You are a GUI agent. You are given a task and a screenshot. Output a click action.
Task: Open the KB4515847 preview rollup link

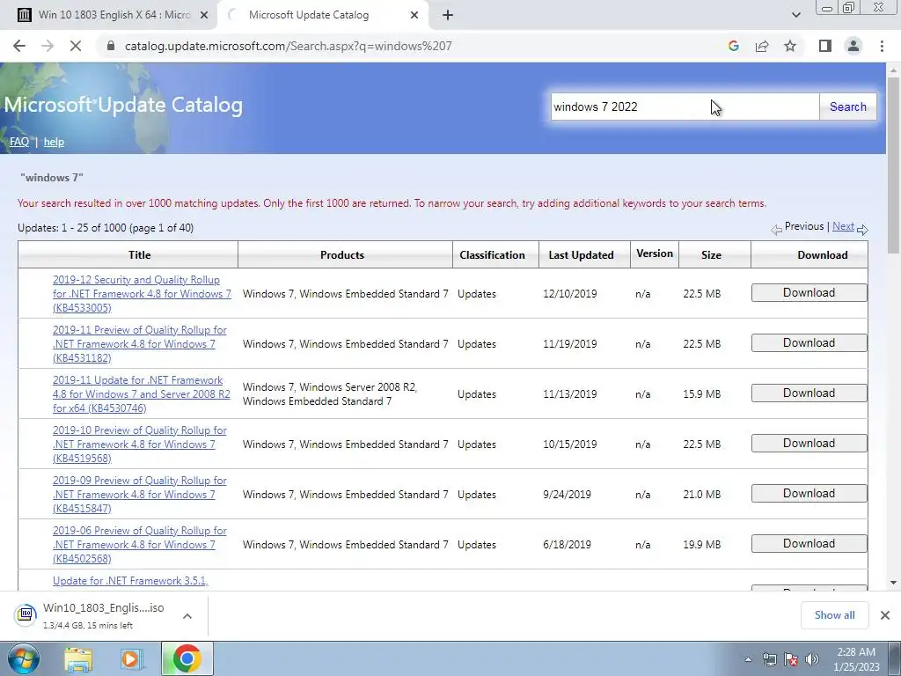(140, 495)
